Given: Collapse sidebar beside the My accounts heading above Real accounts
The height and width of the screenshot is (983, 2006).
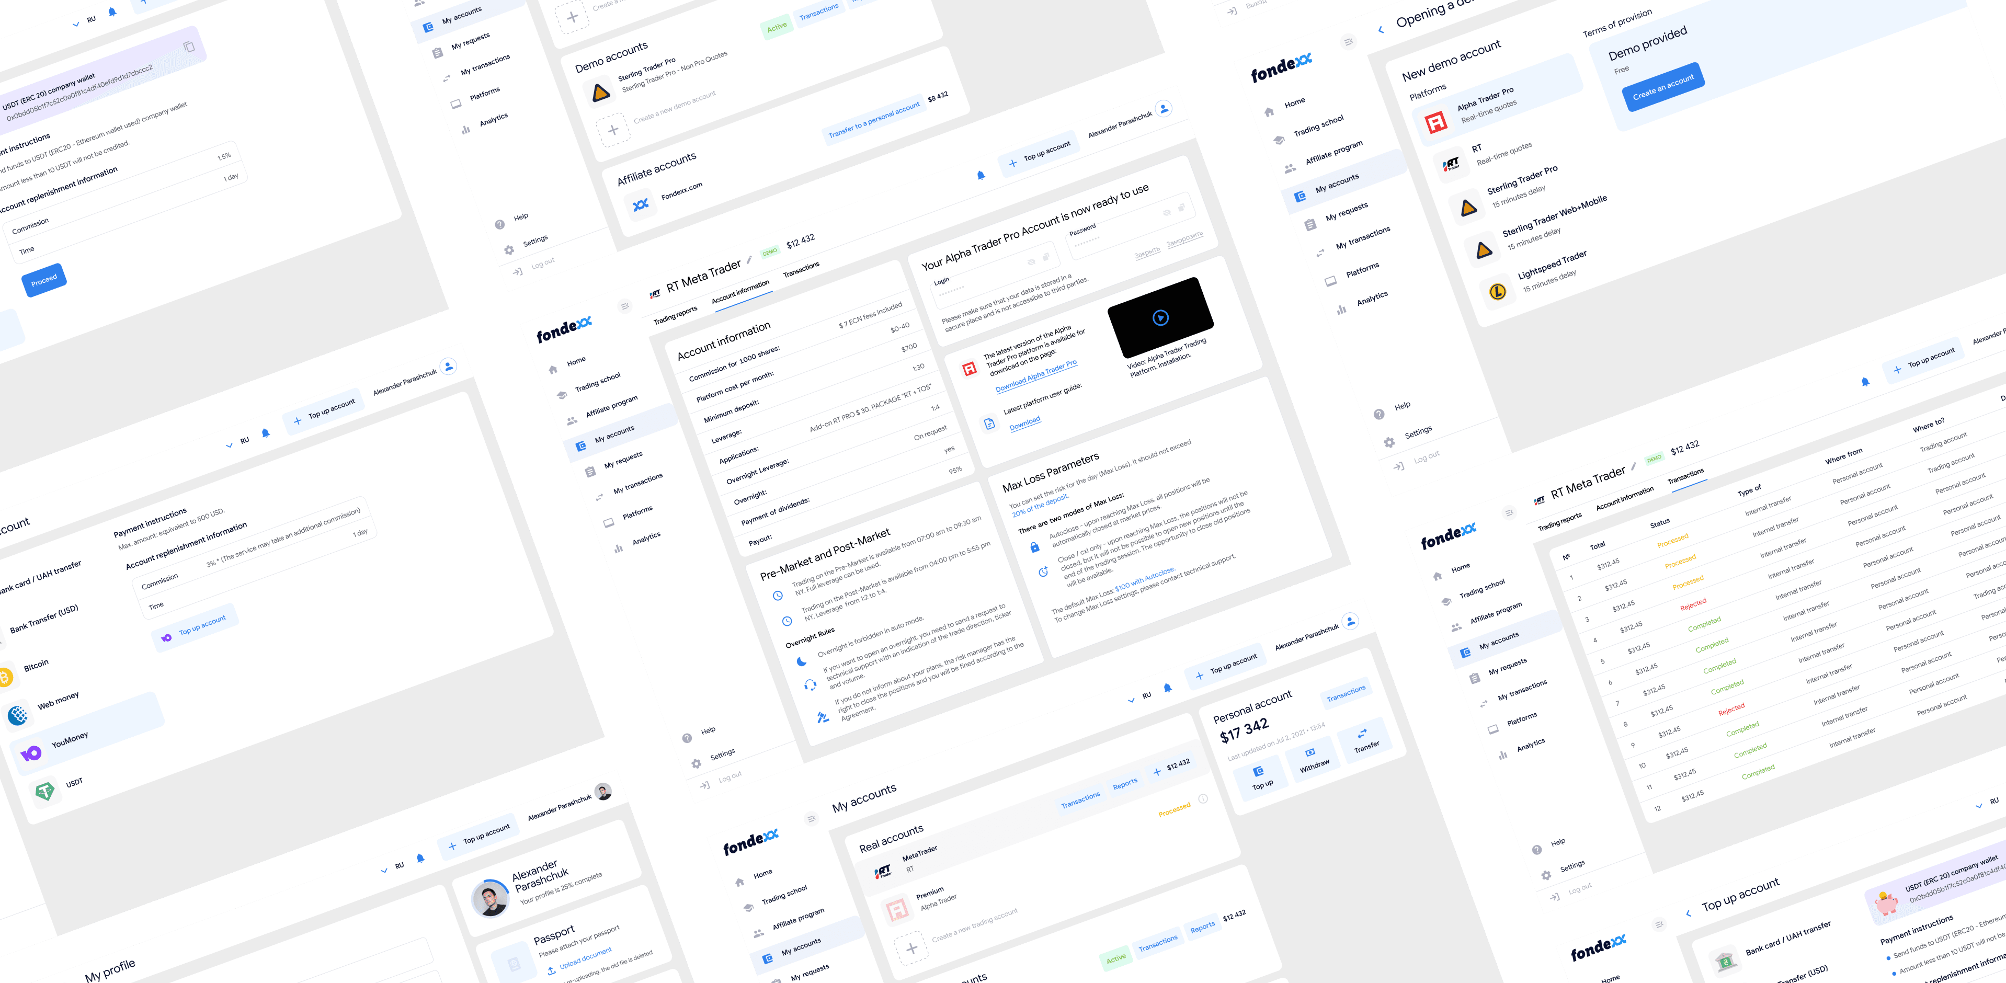Looking at the screenshot, I should click(x=812, y=819).
